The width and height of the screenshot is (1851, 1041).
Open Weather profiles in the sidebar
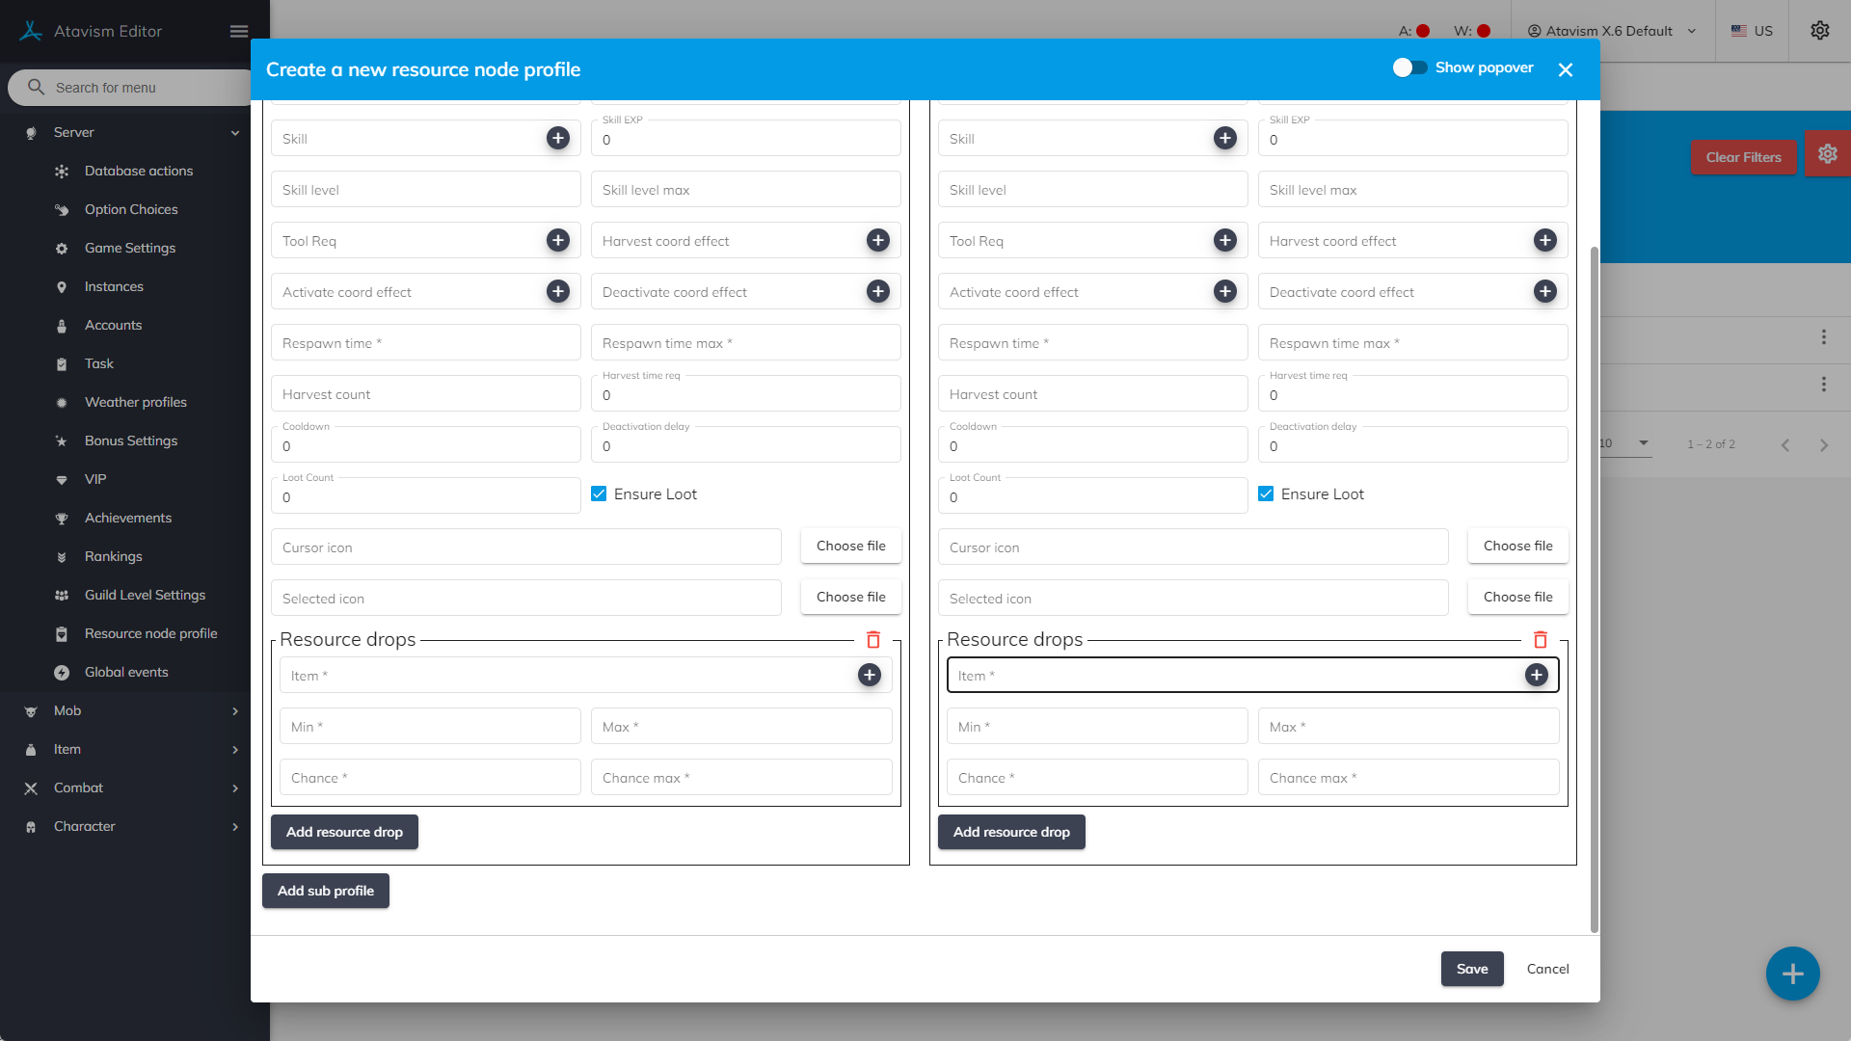pos(135,402)
